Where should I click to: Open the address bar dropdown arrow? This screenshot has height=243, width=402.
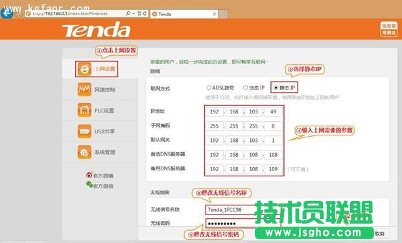134,14
